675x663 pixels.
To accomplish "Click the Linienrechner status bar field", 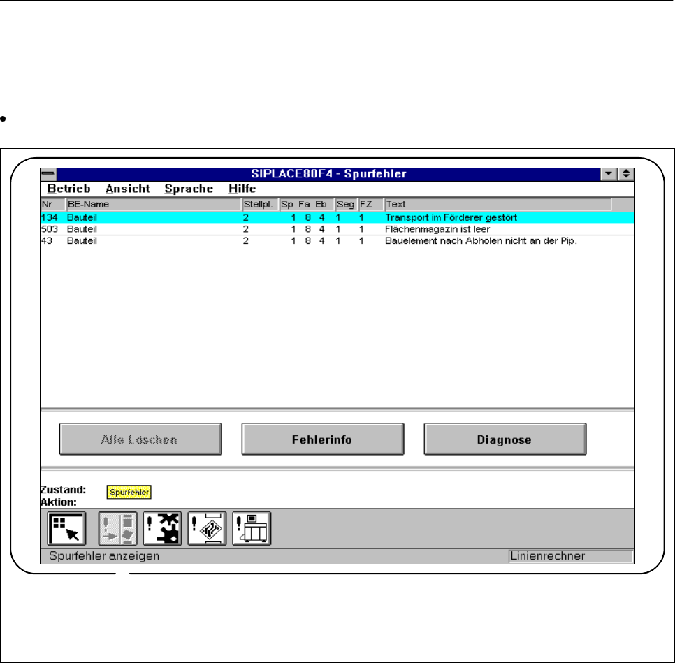I will point(570,556).
